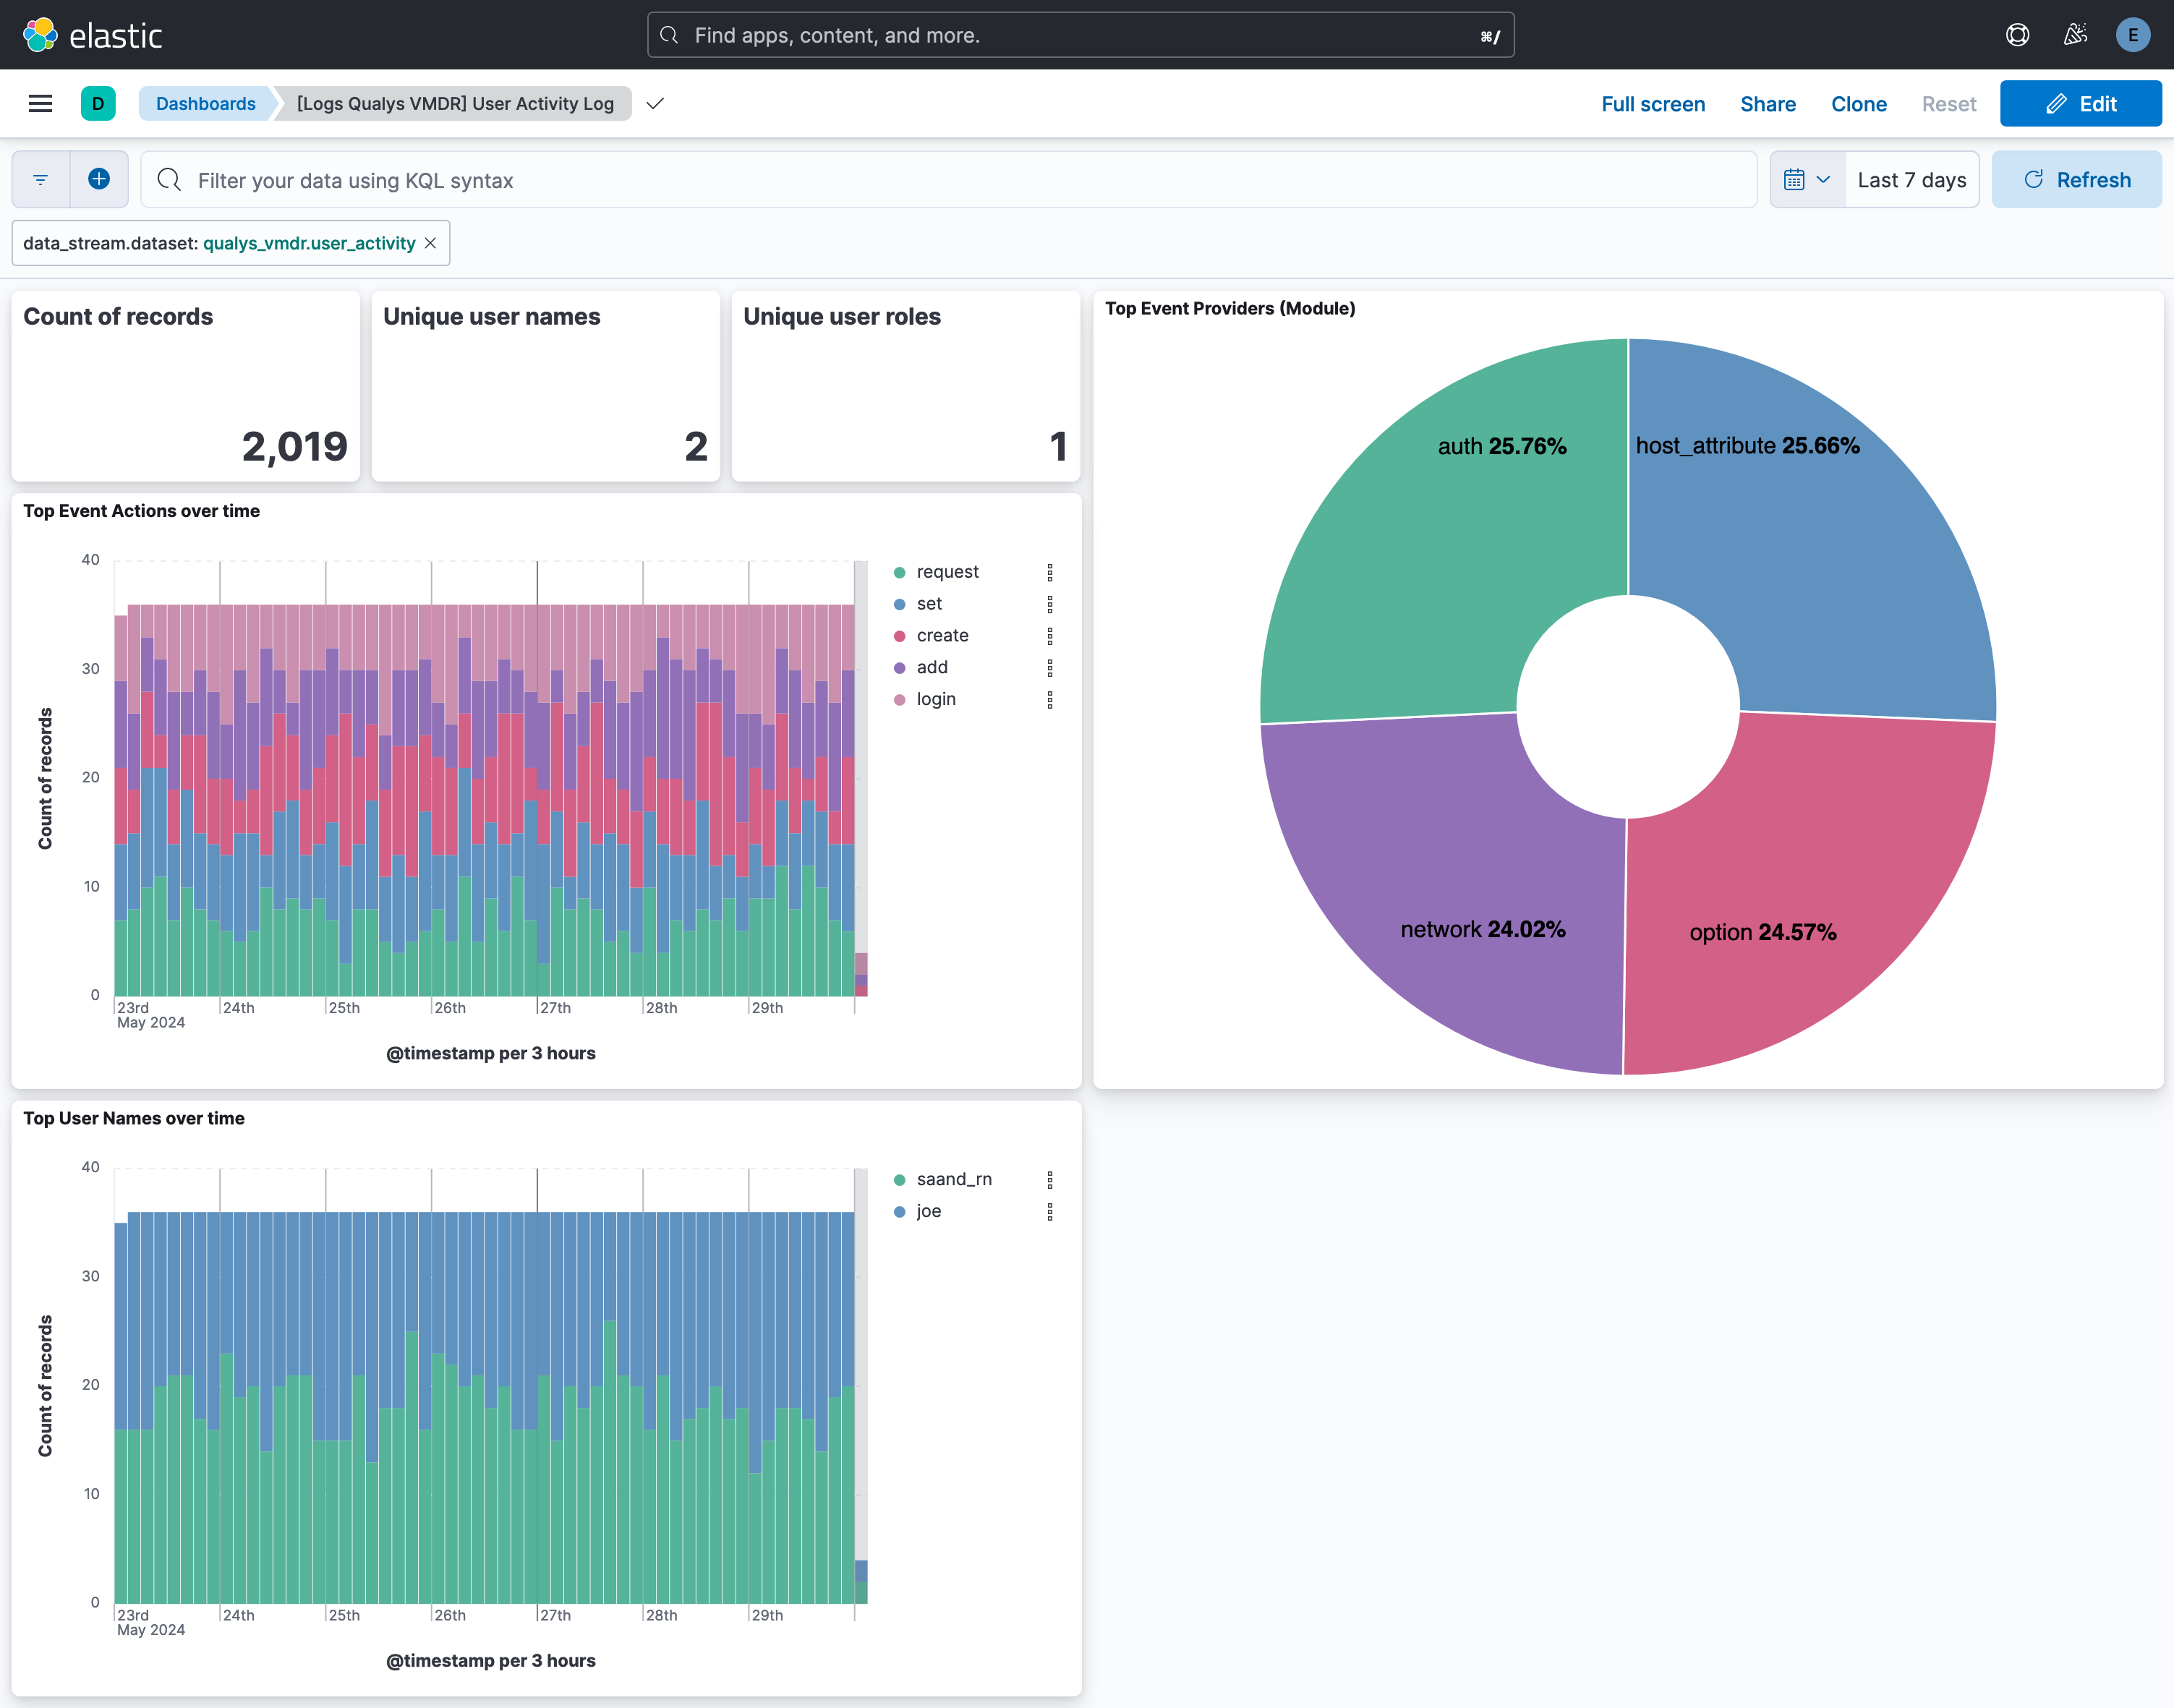The height and width of the screenshot is (1708, 2174).
Task: Click the dashboard 'D' badge icon
Action: tap(98, 103)
